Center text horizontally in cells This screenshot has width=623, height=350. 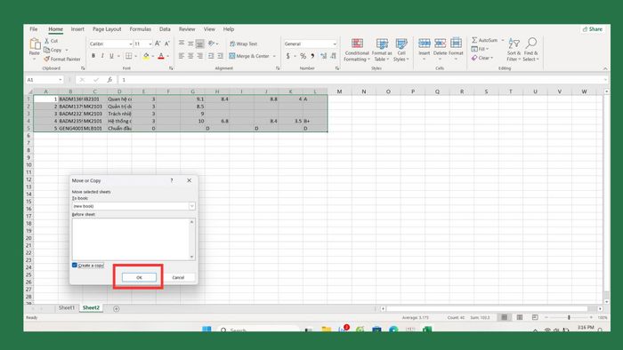pos(190,56)
